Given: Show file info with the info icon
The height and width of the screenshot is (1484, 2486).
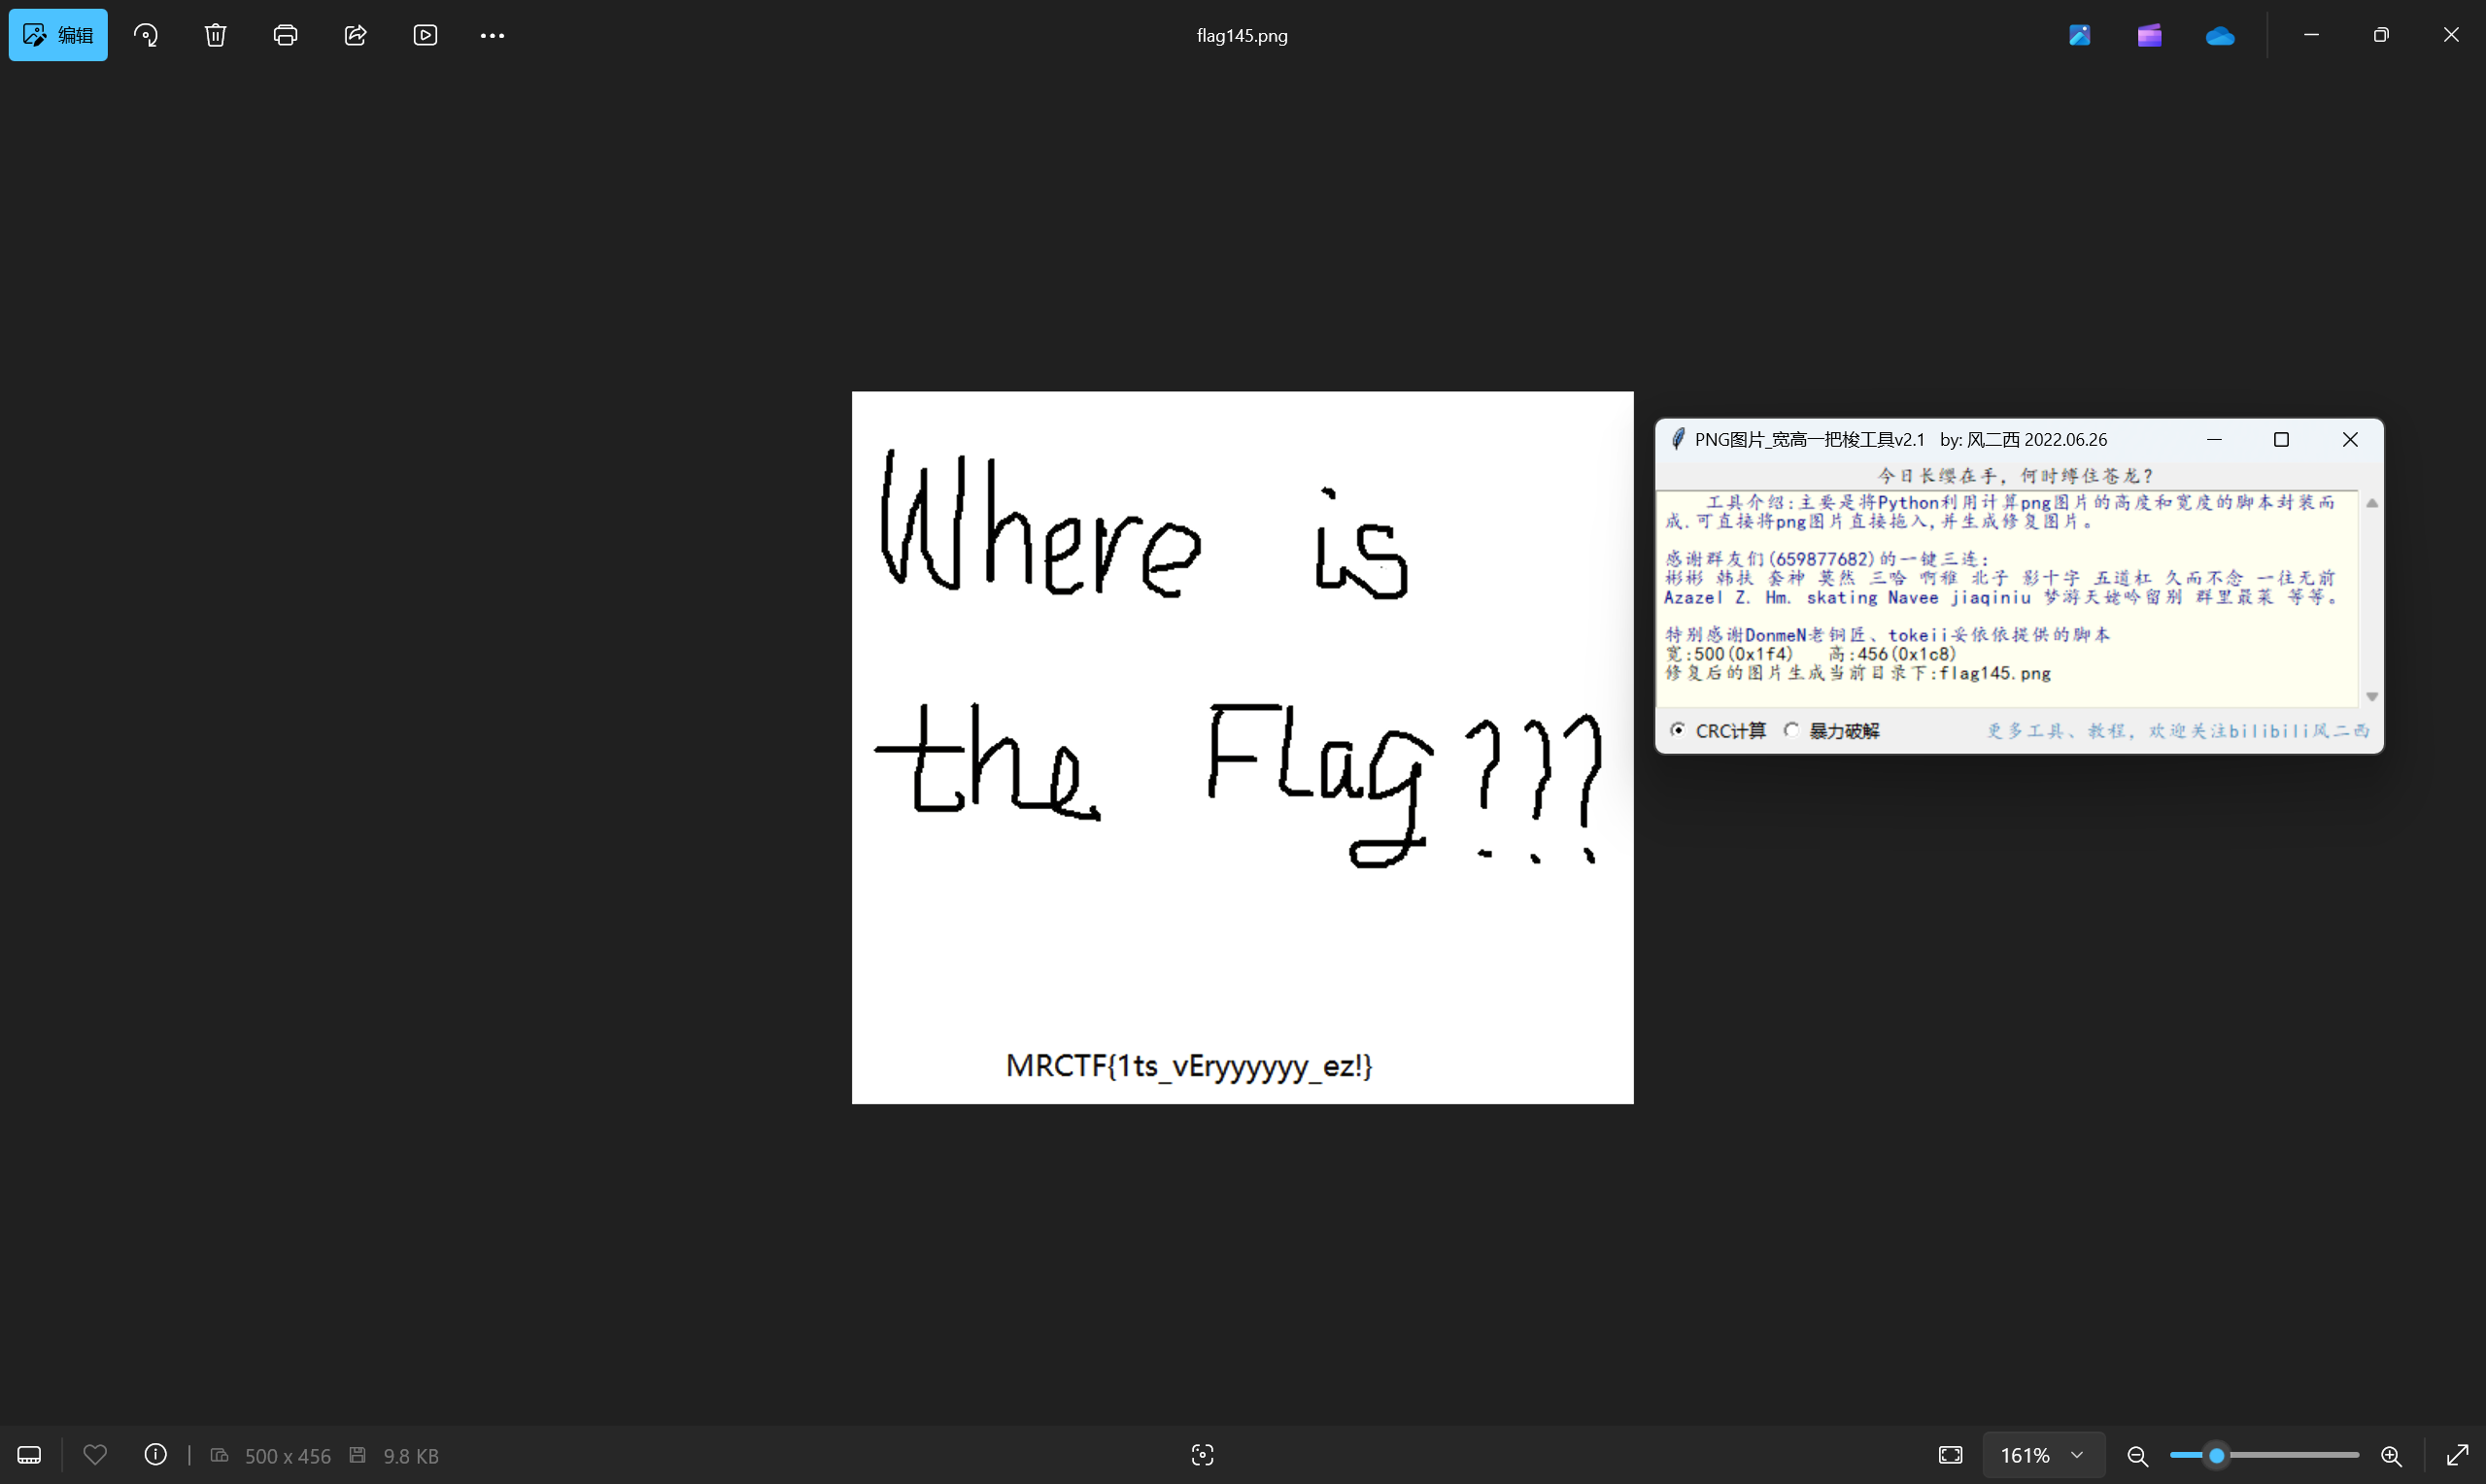Looking at the screenshot, I should [155, 1455].
